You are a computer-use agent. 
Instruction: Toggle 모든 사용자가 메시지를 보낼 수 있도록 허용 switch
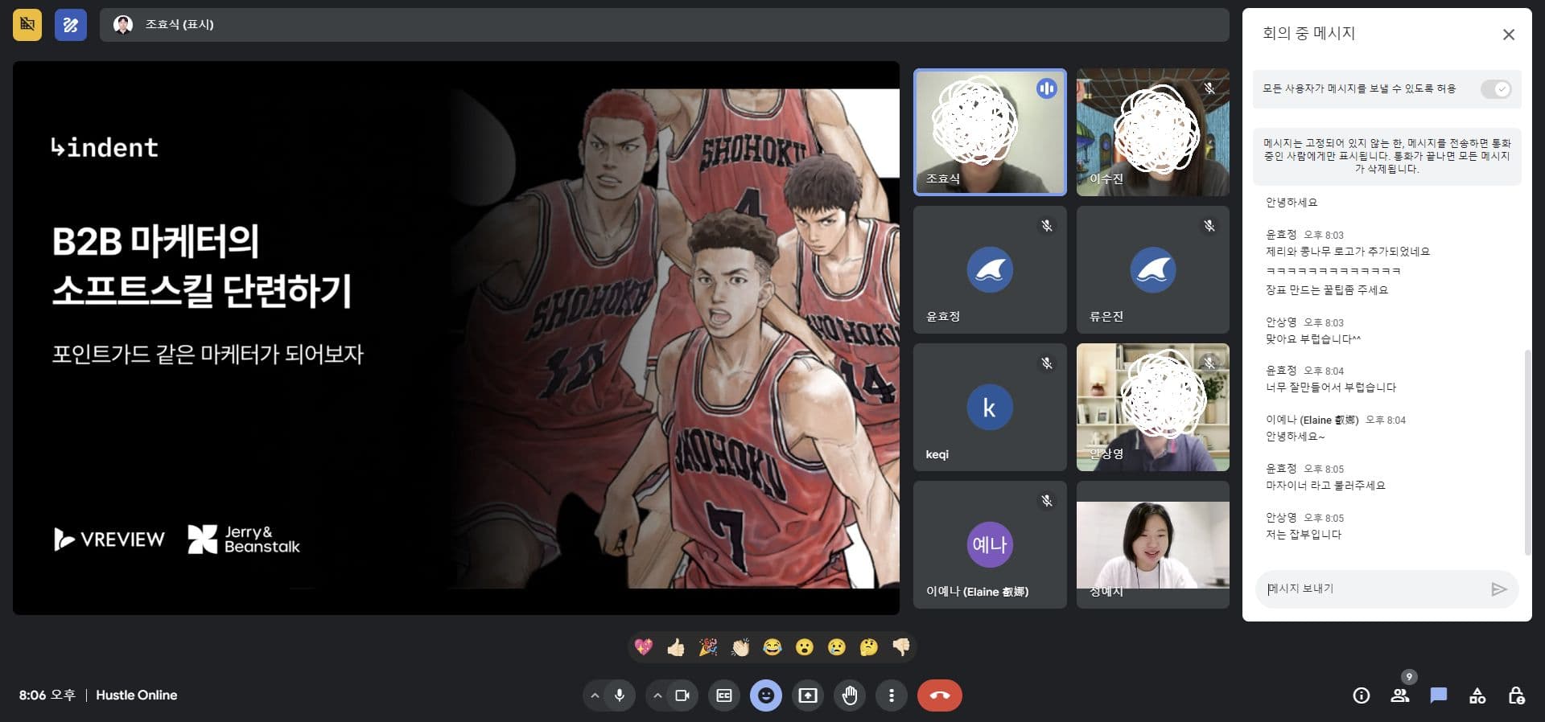click(x=1496, y=89)
